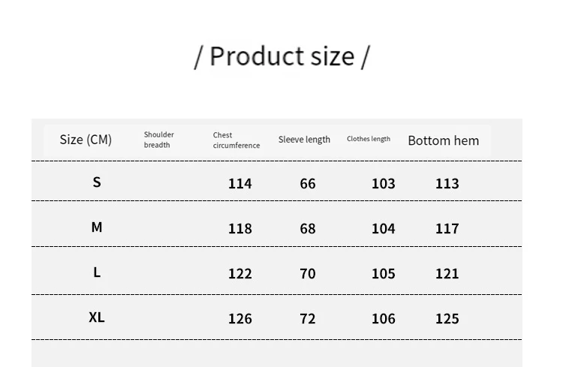Image resolution: width=563 pixels, height=367 pixels.
Task: Click clothes length value 104
Action: (x=384, y=229)
